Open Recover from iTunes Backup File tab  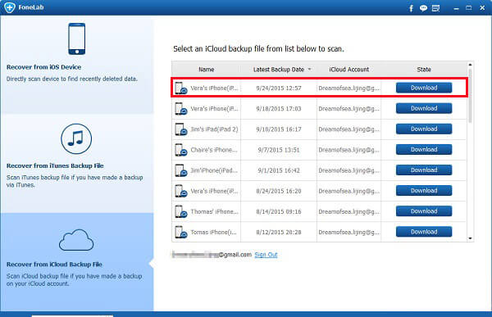coord(77,163)
